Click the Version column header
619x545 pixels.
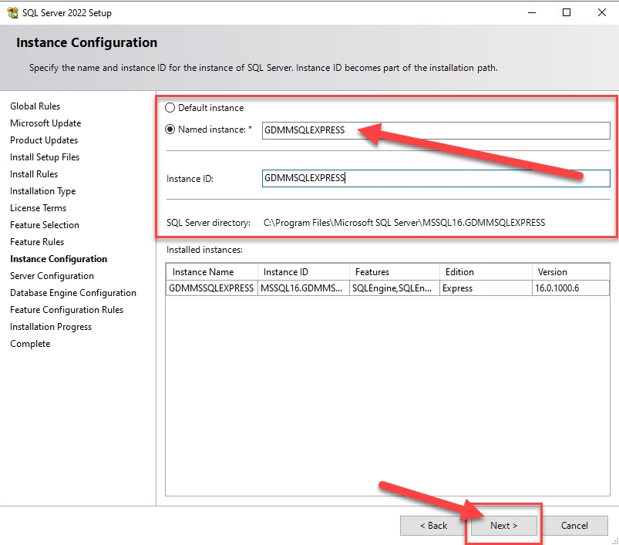click(x=571, y=272)
